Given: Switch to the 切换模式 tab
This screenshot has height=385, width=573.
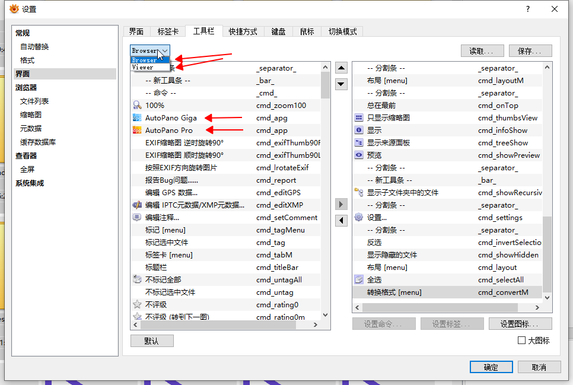Looking at the screenshot, I should click(x=342, y=31).
